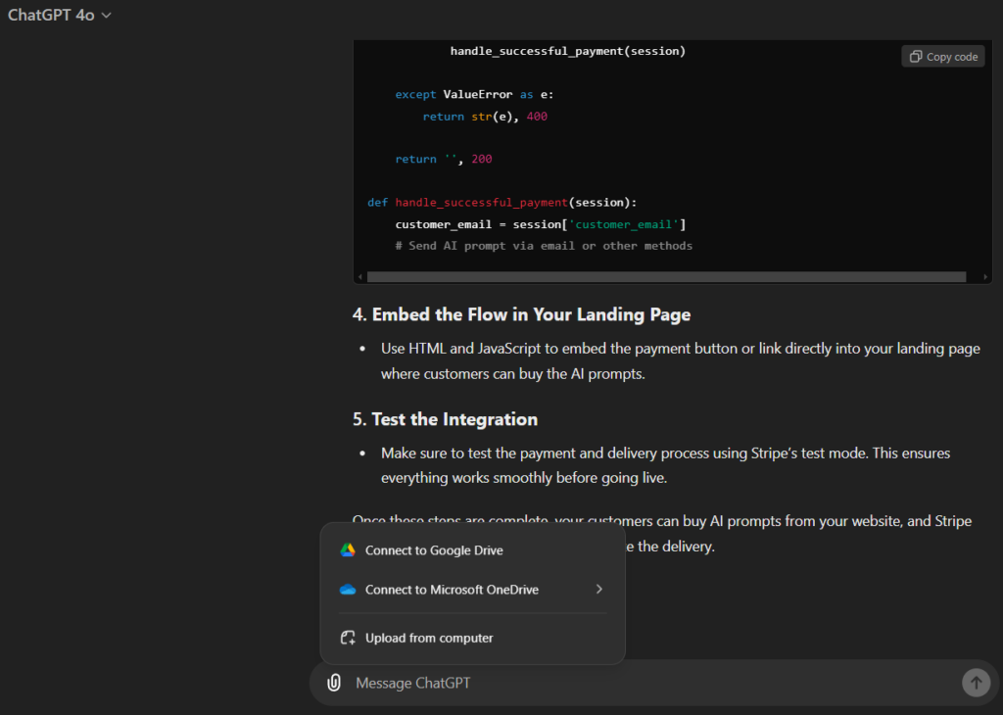
Task: Copy the code with Copy code button
Action: [x=943, y=57]
